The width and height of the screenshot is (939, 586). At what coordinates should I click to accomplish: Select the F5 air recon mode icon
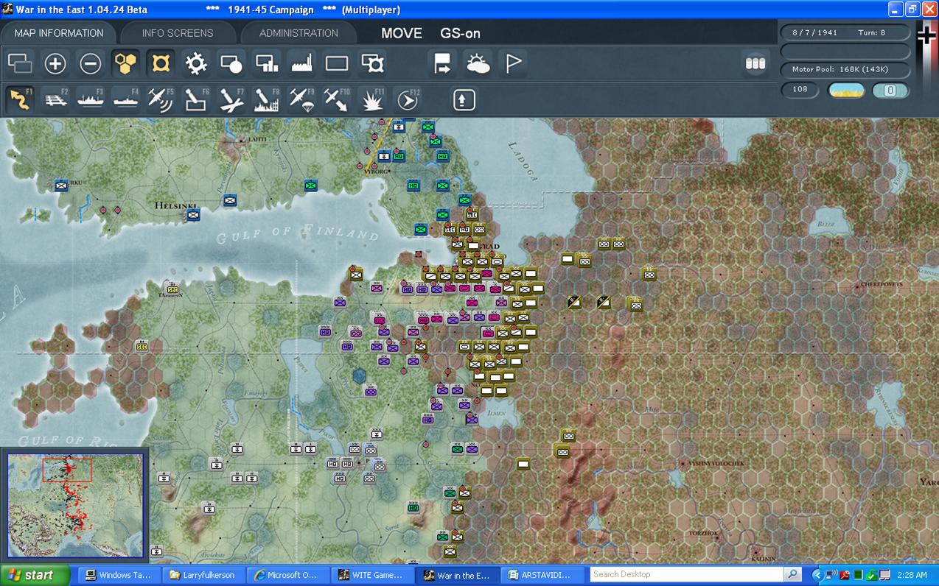[x=161, y=99]
